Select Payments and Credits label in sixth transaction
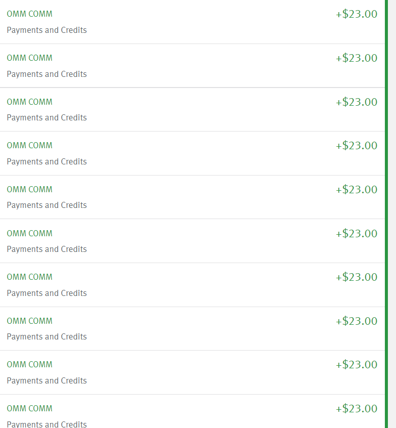Viewport: 396px width, 428px height. 47,249
